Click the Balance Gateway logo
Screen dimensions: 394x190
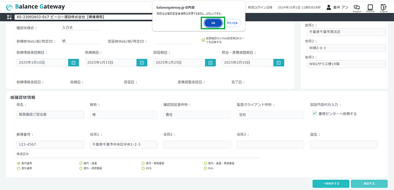(35, 7)
